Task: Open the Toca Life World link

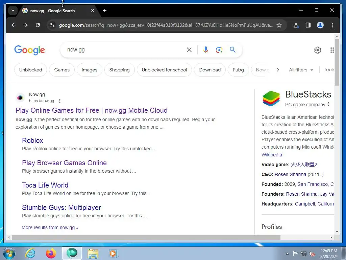Action: (x=45, y=185)
